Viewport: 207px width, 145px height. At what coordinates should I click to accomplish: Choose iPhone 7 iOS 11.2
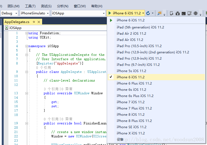point(156,102)
